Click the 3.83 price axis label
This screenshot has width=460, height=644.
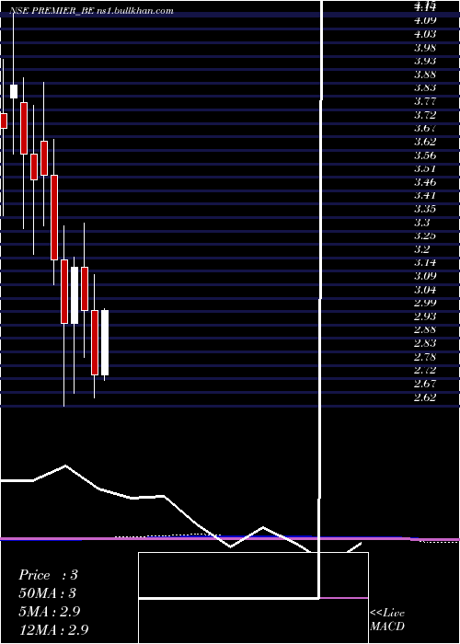(x=425, y=87)
